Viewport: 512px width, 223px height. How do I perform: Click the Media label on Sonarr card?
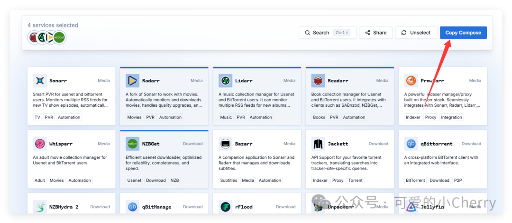[104, 80]
